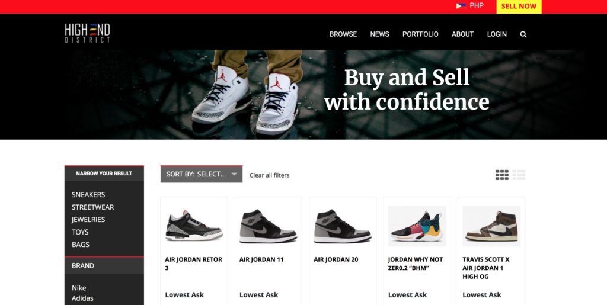Open Air Jordan Retor 3 thumbnail
Viewport: 607px width, 305px height.
coord(194,226)
